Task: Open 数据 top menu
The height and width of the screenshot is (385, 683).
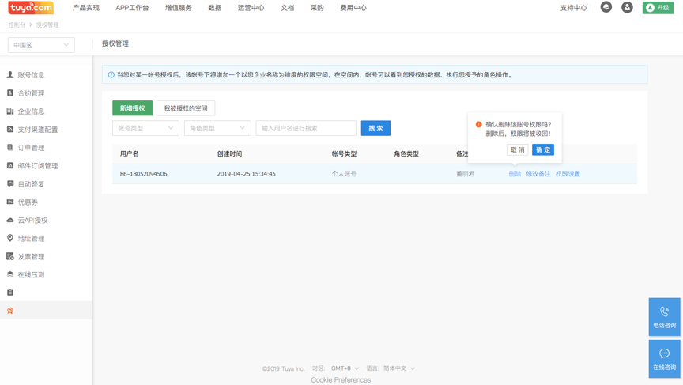Action: click(215, 8)
